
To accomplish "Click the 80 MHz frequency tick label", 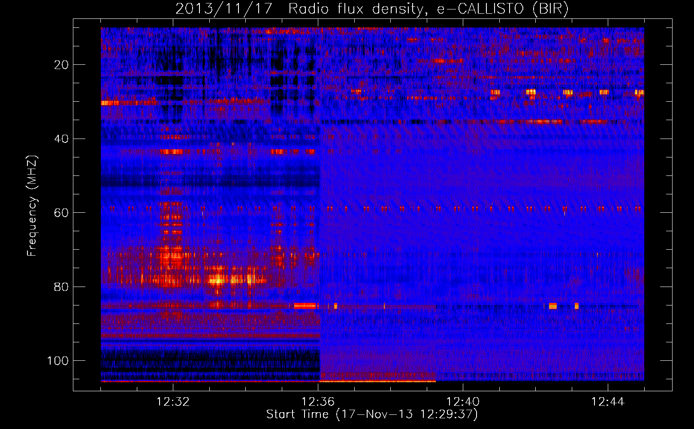I will click(x=61, y=287).
